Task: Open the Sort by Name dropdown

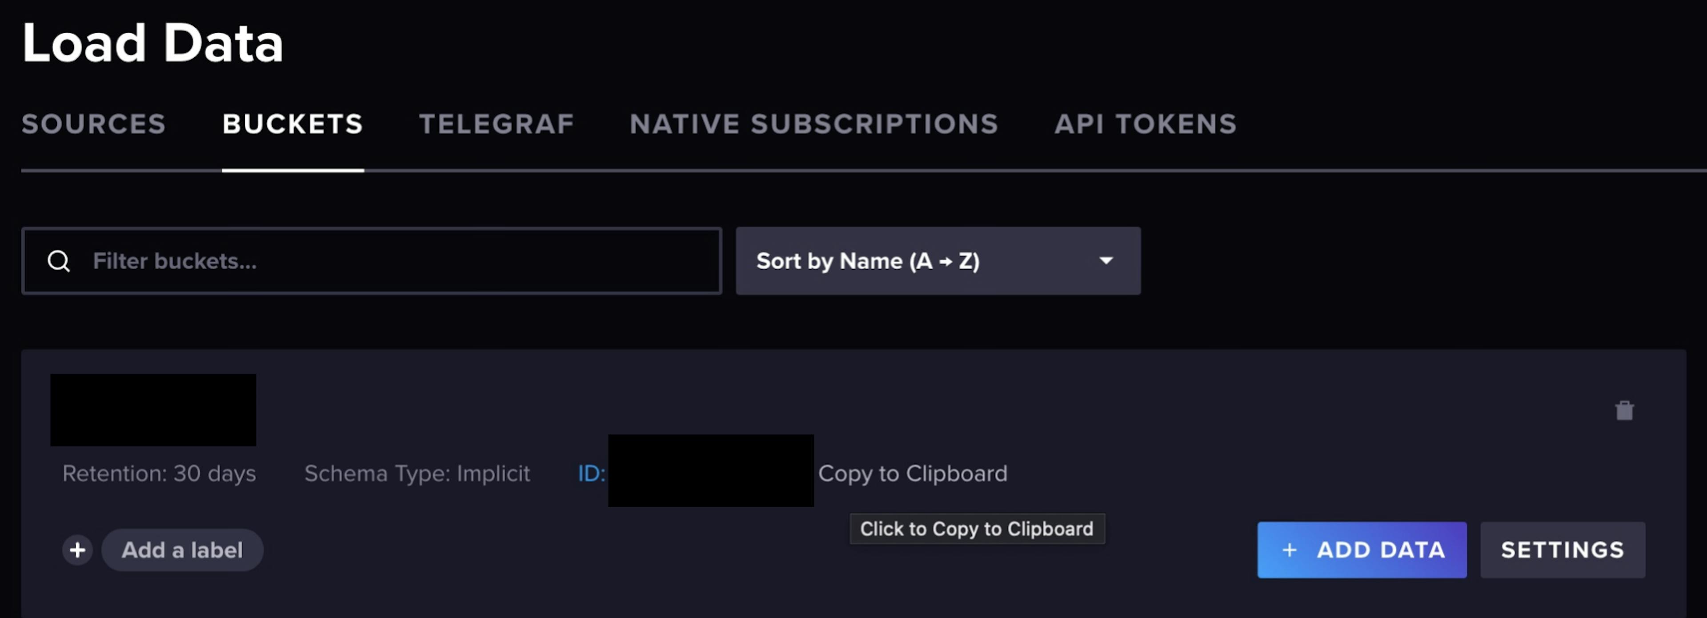Action: [x=937, y=261]
